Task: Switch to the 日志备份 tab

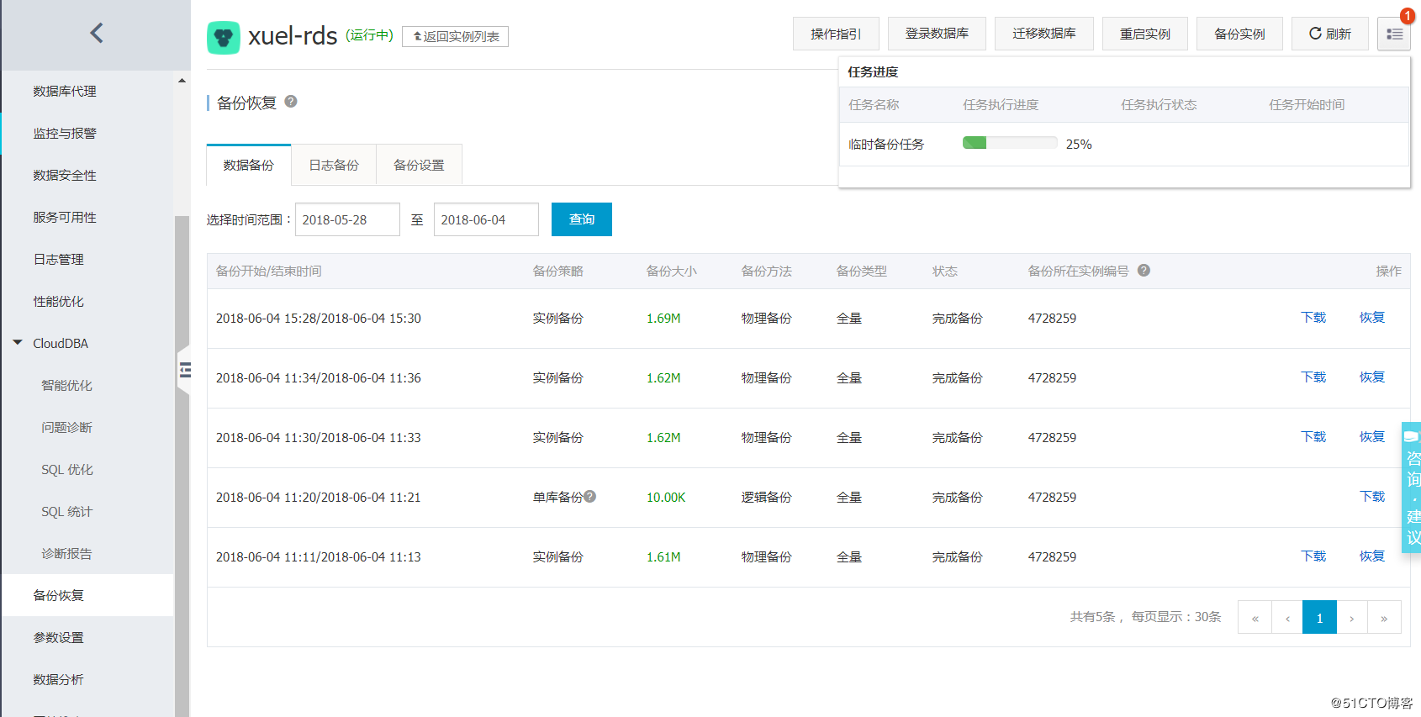Action: pos(334,166)
